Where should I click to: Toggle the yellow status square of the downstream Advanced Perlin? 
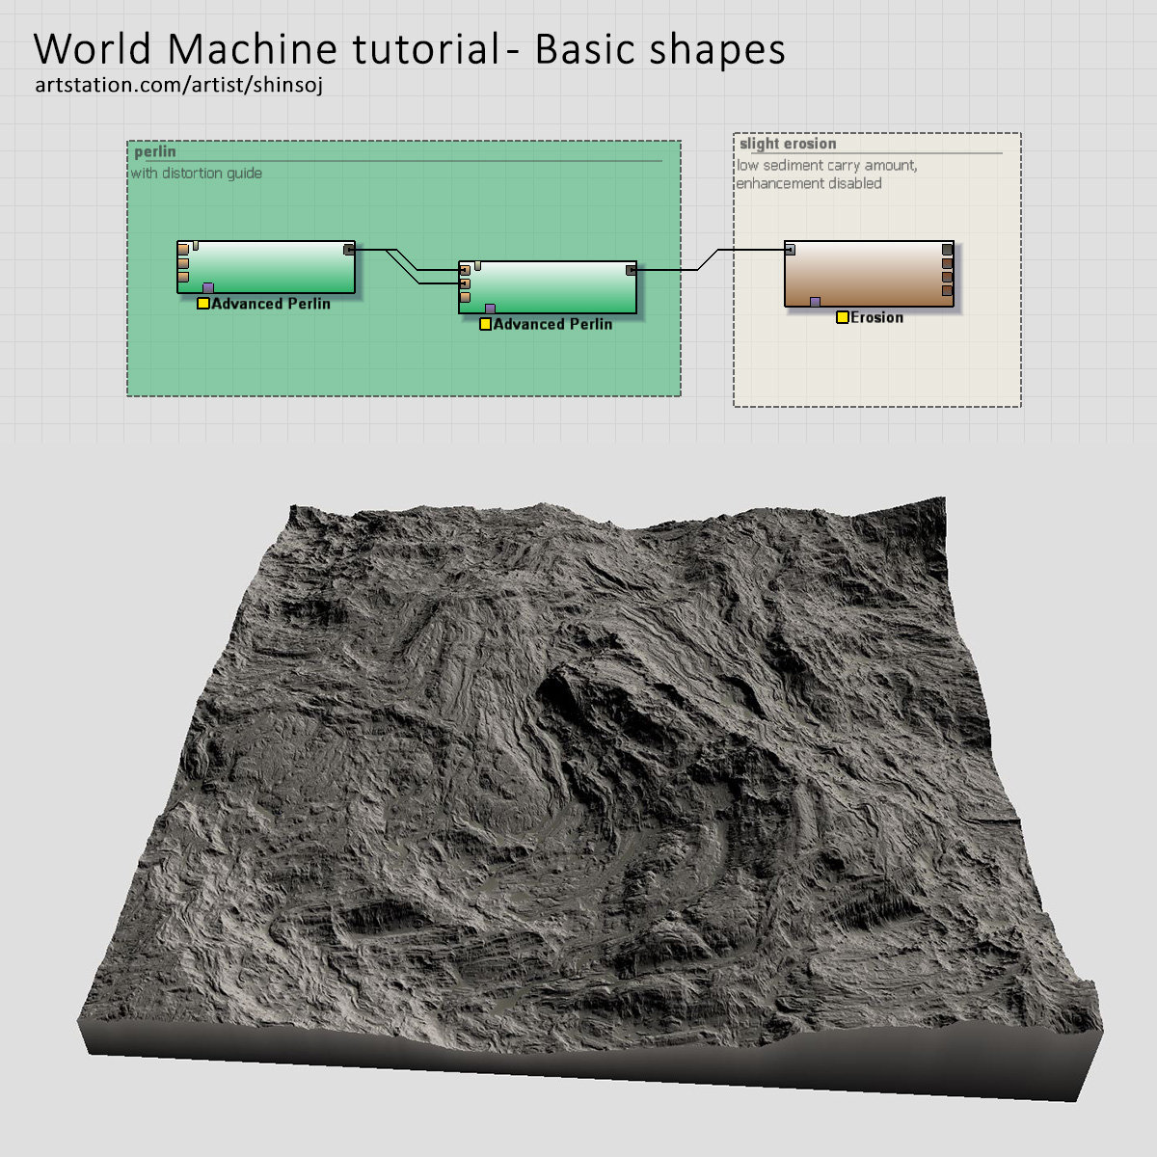[485, 324]
